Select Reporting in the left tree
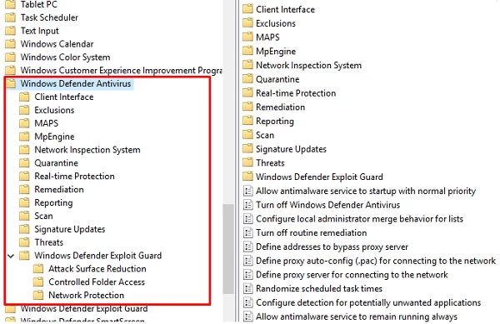This screenshot has width=500, height=324. click(53, 203)
